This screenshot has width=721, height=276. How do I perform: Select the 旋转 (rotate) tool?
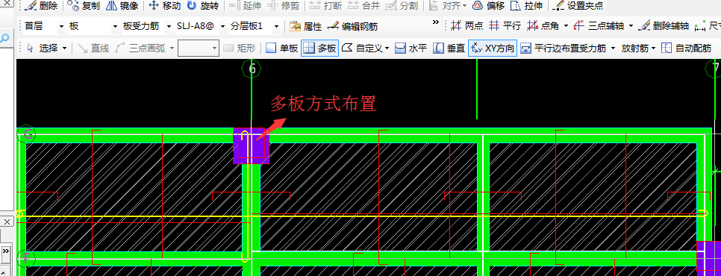pos(203,6)
